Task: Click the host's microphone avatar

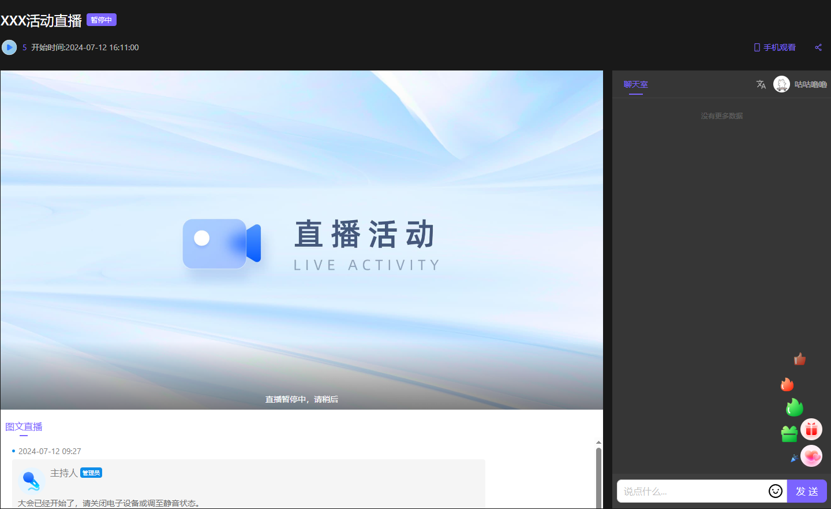Action: [x=31, y=480]
